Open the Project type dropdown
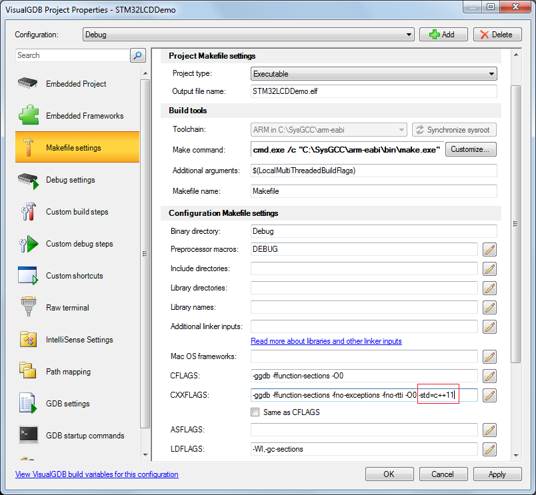 pyautogui.click(x=373, y=74)
